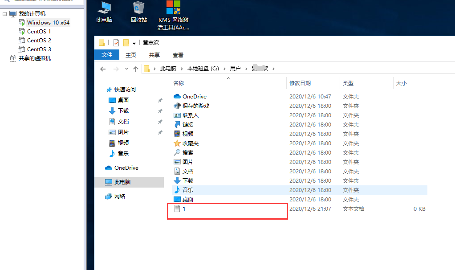The width and height of the screenshot is (455, 270).
Task: Click the pin icon beside 桌面 quick access
Action: click(160, 100)
